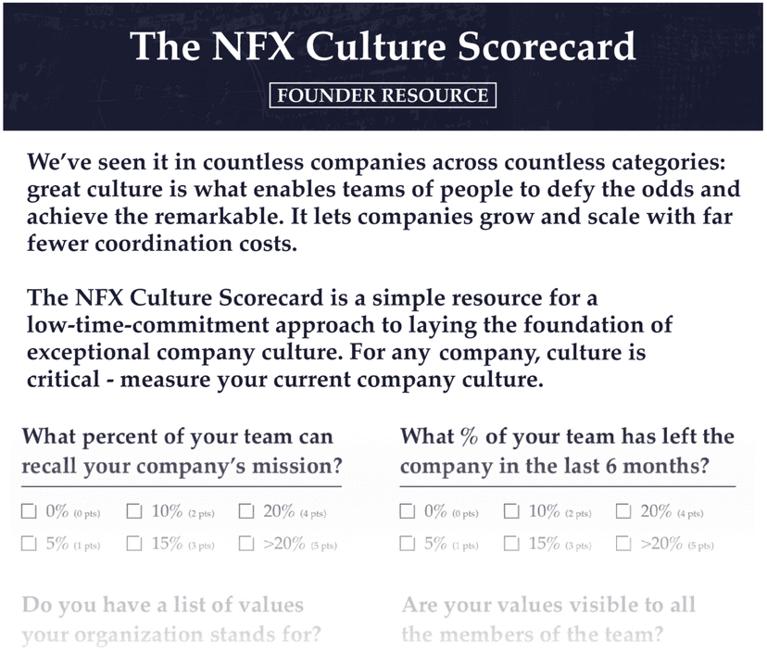
Task: Check 0% for team that left company
Action: [x=407, y=511]
